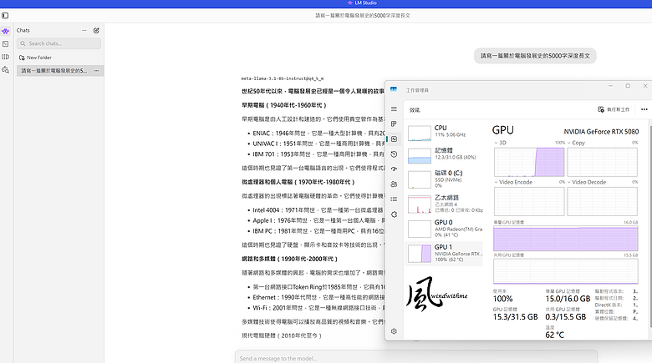Open the Chat section in LM Studio sidebar
The image size is (652, 363).
[x=5, y=31]
